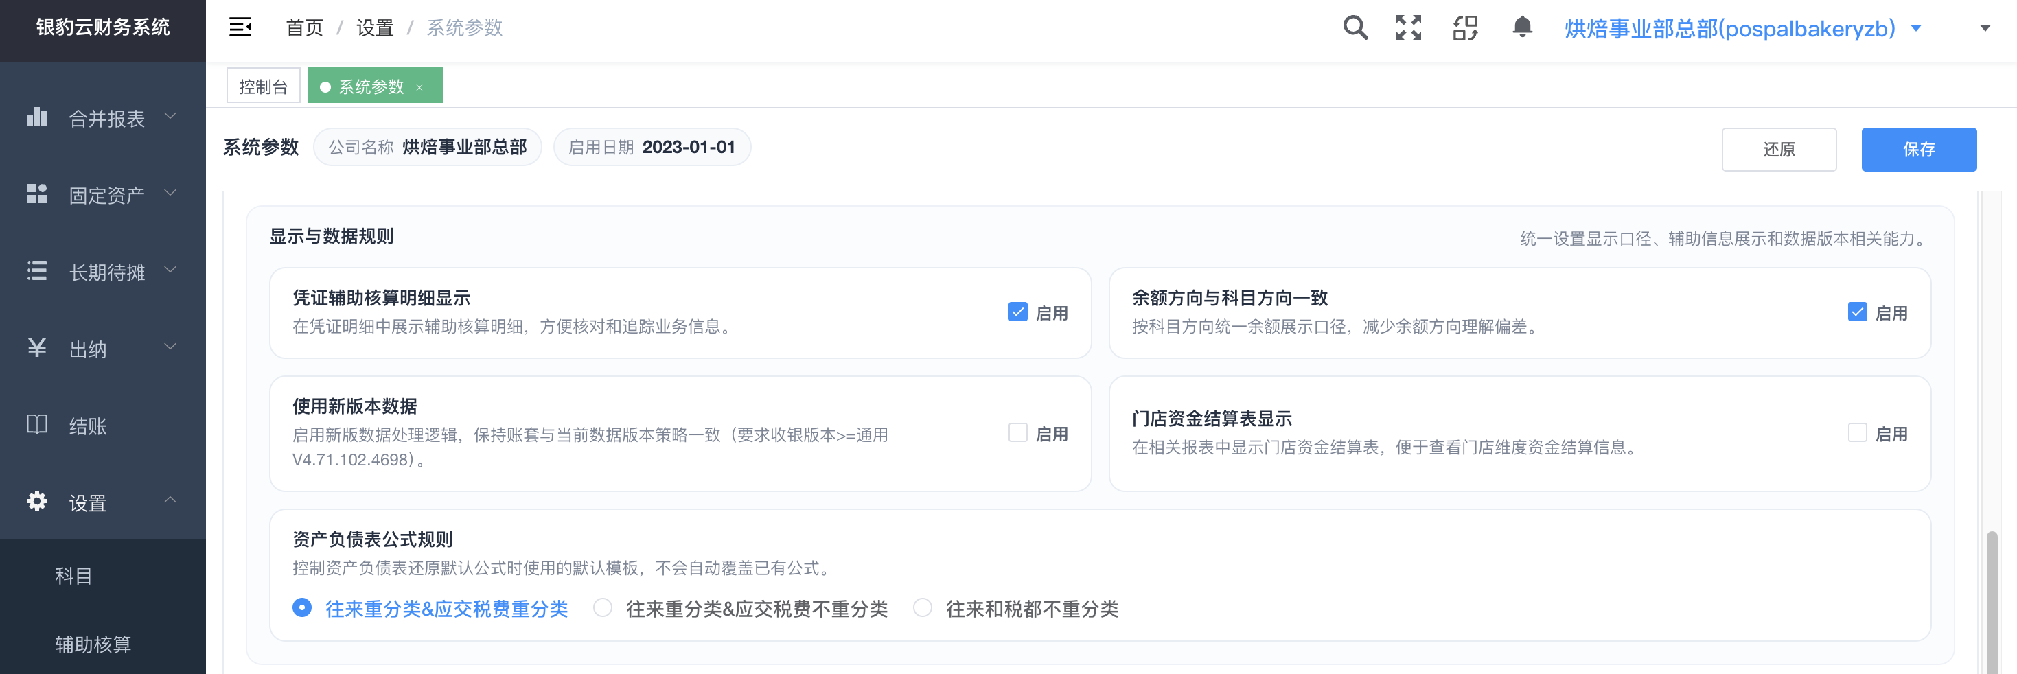Collapse the 设置 menu chevron

pyautogui.click(x=170, y=500)
